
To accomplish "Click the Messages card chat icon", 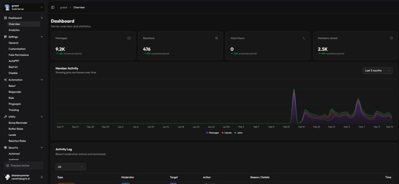I will click(129, 38).
